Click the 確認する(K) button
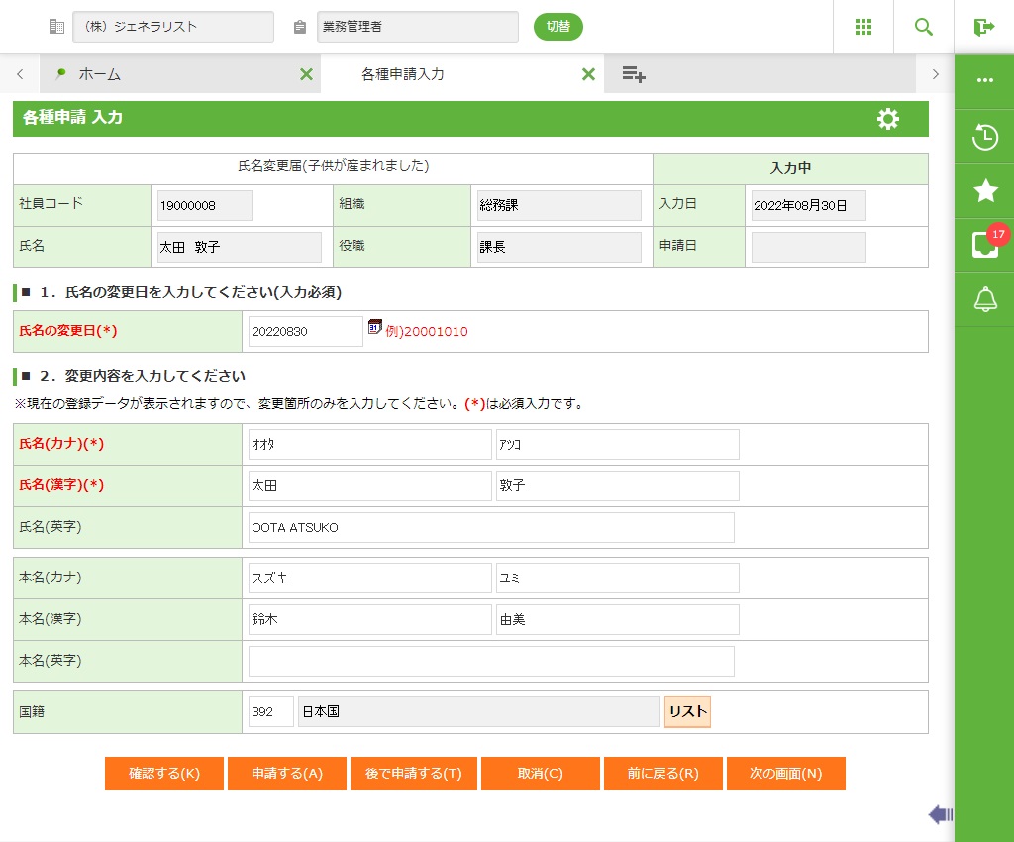Viewport: 1014px width, 842px height. [164, 774]
